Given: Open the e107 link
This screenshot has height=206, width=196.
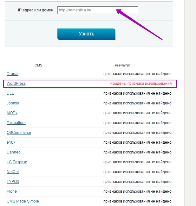Looking at the screenshot, I should (x=11, y=142).
